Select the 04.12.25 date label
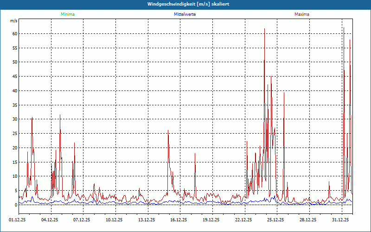371x232 pixels. (x=50, y=220)
